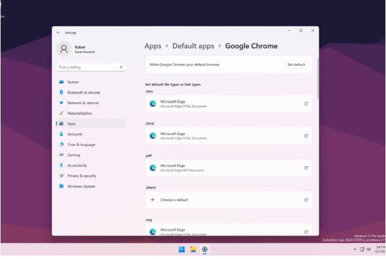Click Edge icon in .htm row
This screenshot has width=386, height=259.
(x=153, y=104)
